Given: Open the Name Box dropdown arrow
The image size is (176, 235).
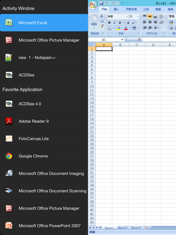Looking at the screenshot, I should point(122,40).
